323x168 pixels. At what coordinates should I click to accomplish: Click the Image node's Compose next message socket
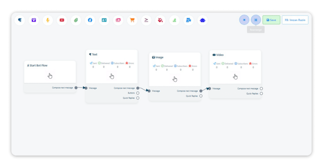[201, 91]
